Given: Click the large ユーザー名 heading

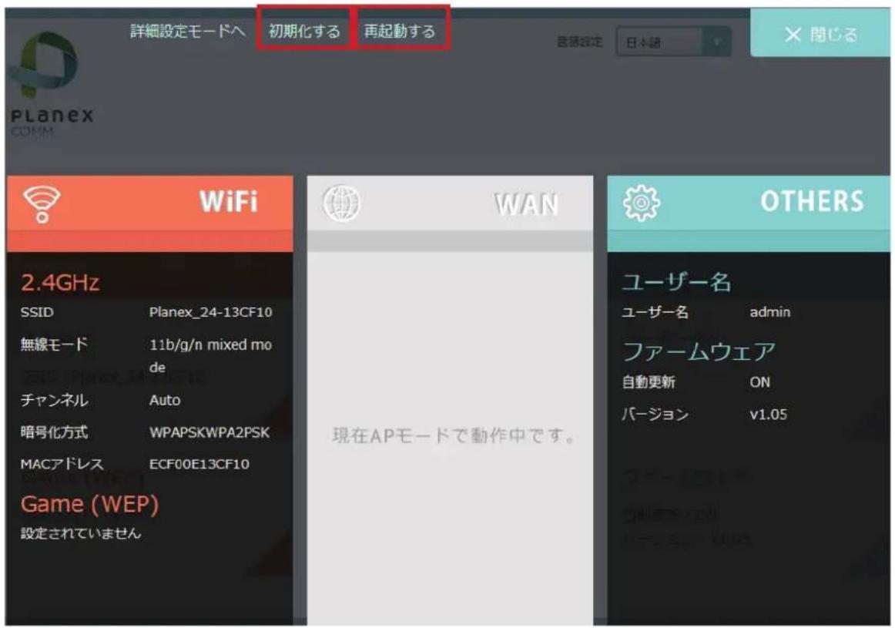Looking at the screenshot, I should (675, 282).
